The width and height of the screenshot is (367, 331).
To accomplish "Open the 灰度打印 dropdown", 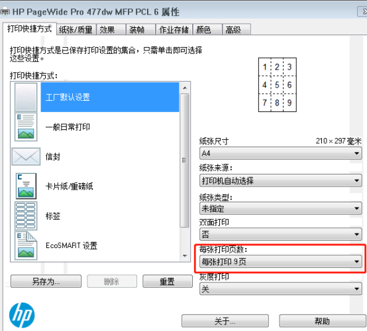I will tap(281, 289).
